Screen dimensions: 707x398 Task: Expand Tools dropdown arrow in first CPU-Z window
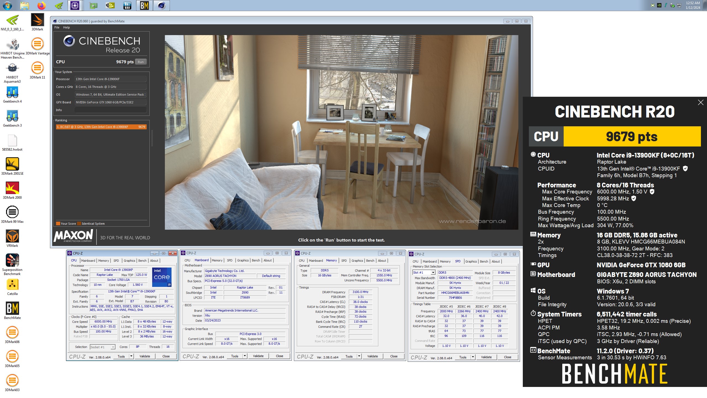131,356
